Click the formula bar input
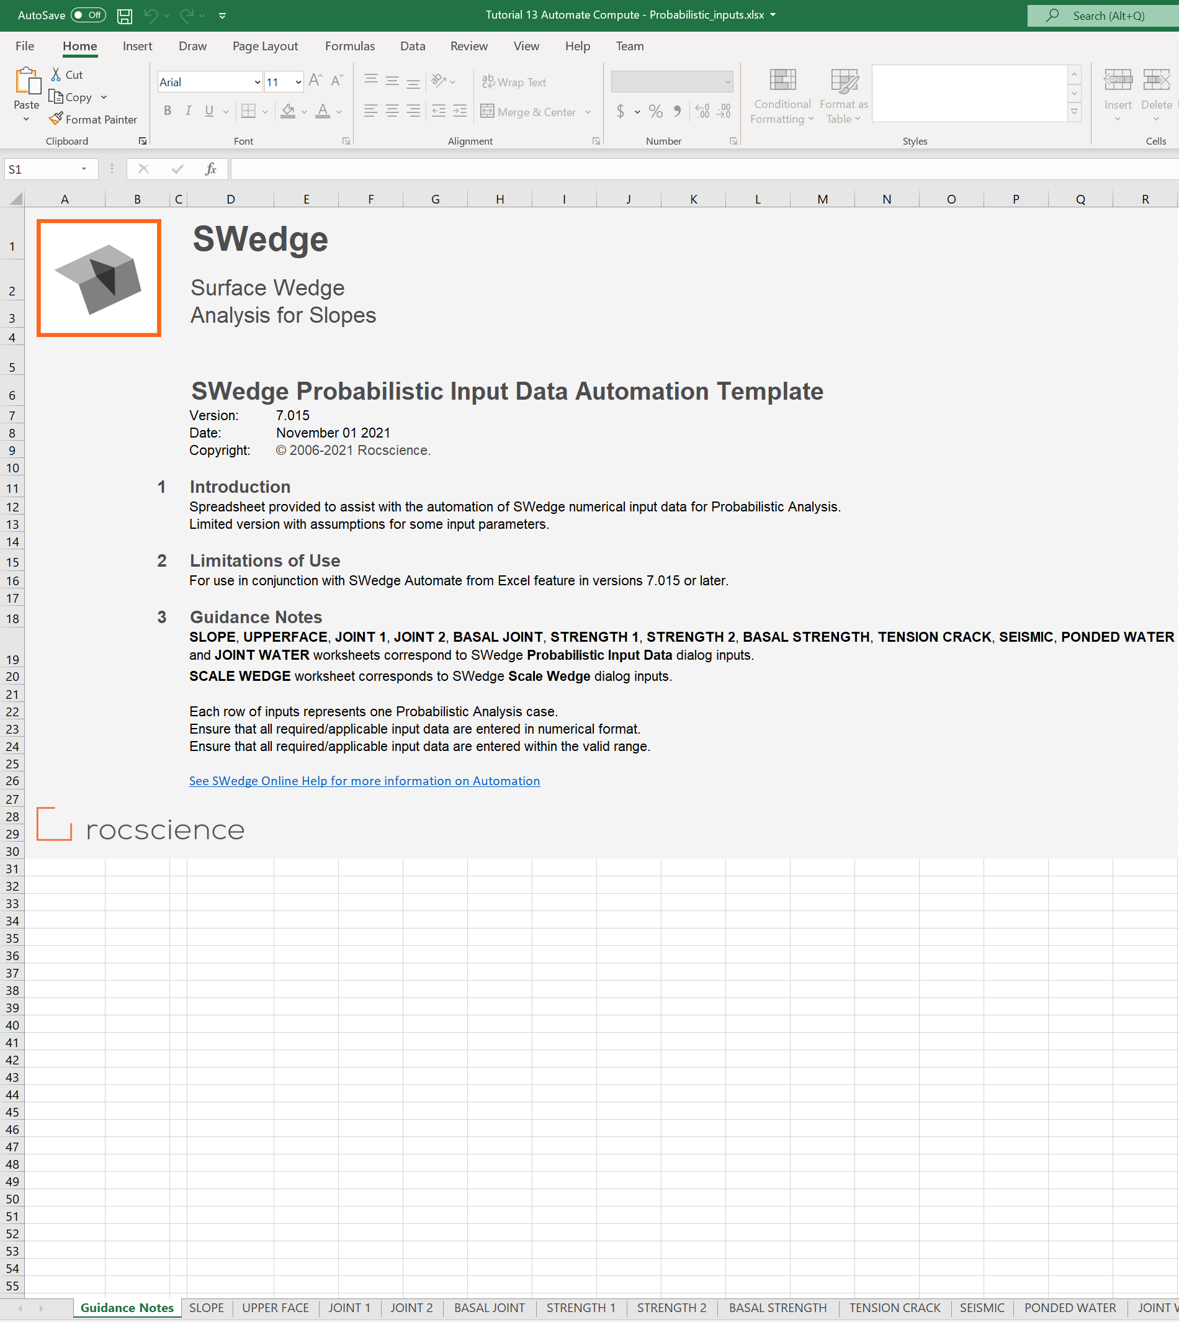 [704, 169]
